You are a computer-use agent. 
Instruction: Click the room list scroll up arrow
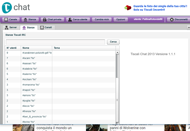pyautogui.click(x=117, y=52)
